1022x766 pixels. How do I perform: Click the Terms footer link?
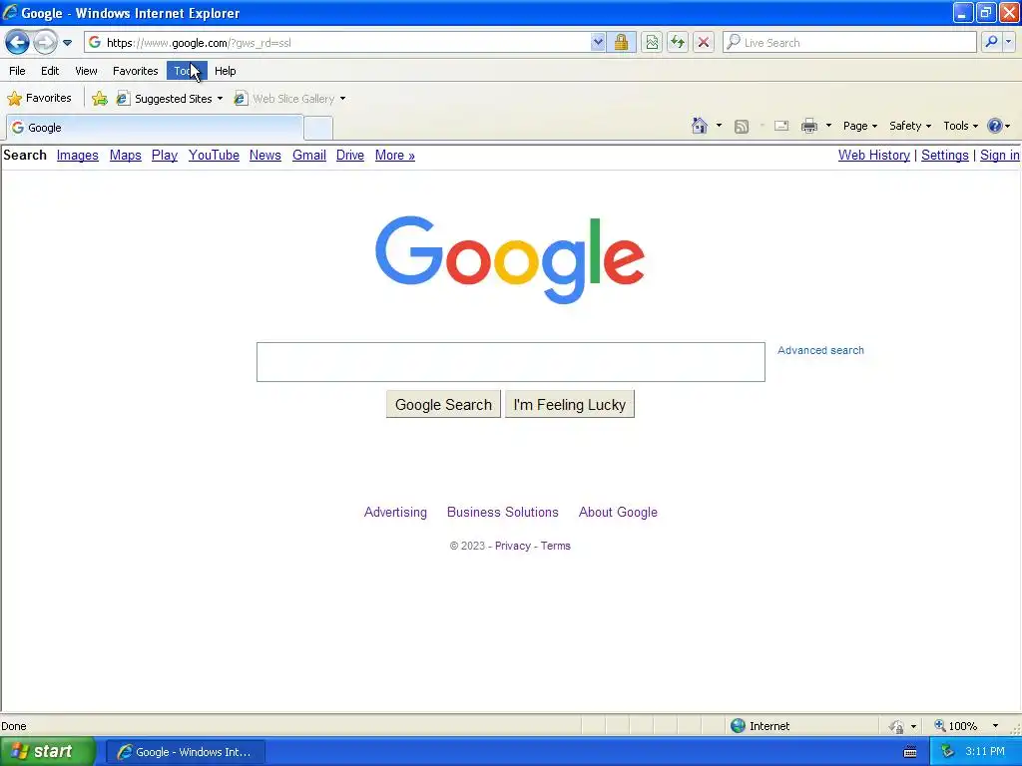555,546
